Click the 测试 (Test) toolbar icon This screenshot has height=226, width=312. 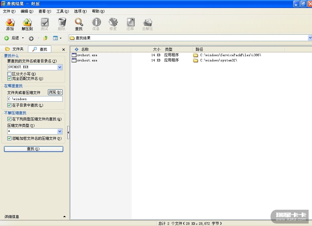coord(44,24)
